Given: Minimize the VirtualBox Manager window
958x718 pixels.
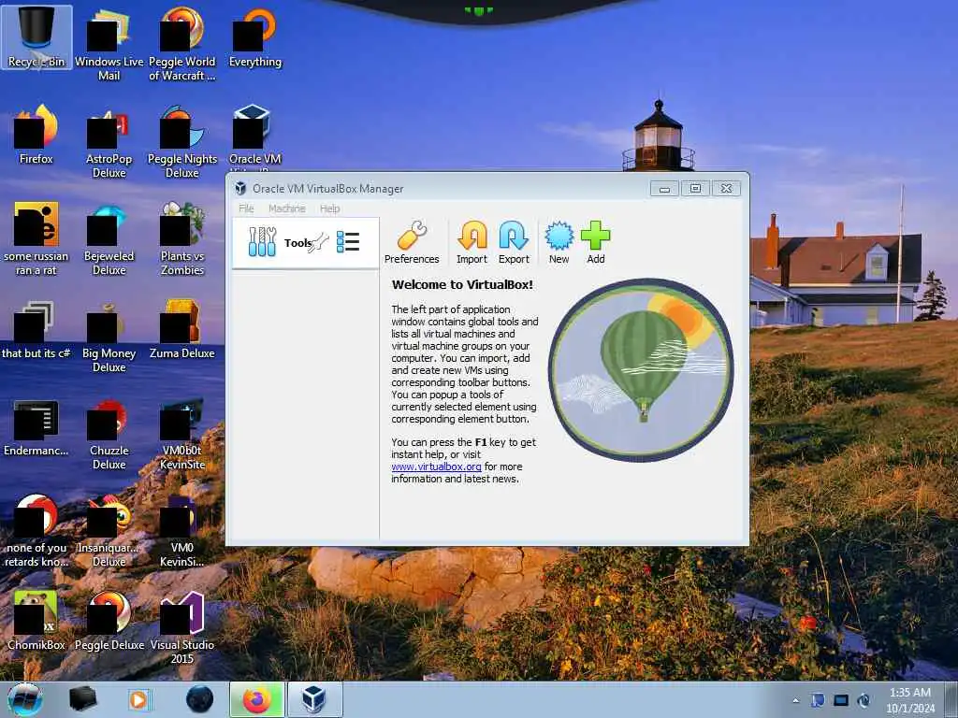Looking at the screenshot, I should click(664, 189).
